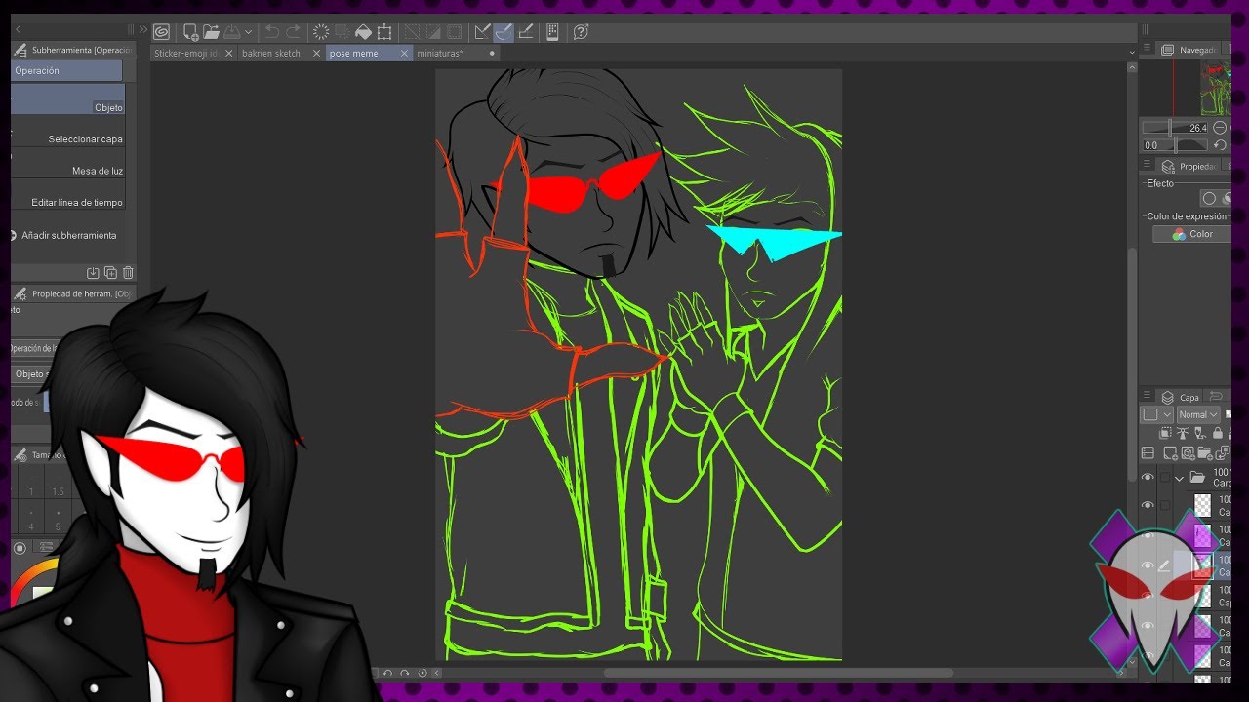Adjust the navigator rotation slider at 0.0
Image resolution: width=1249 pixels, height=702 pixels.
click(x=1176, y=144)
